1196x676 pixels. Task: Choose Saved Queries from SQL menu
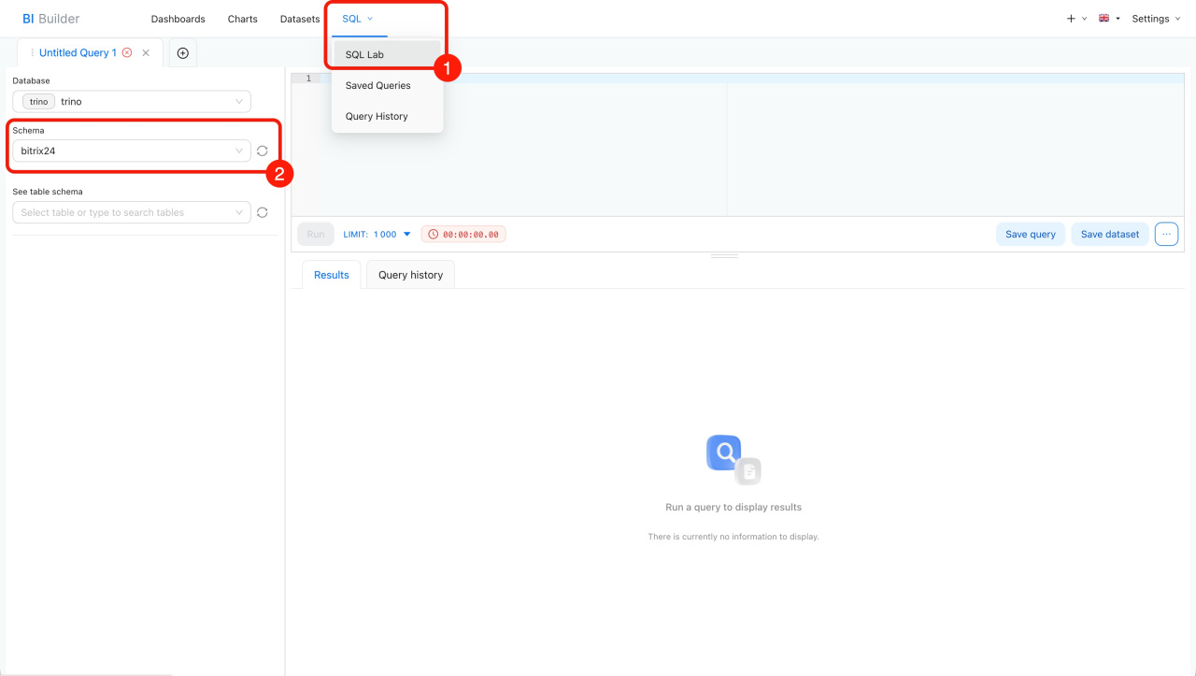[377, 85]
